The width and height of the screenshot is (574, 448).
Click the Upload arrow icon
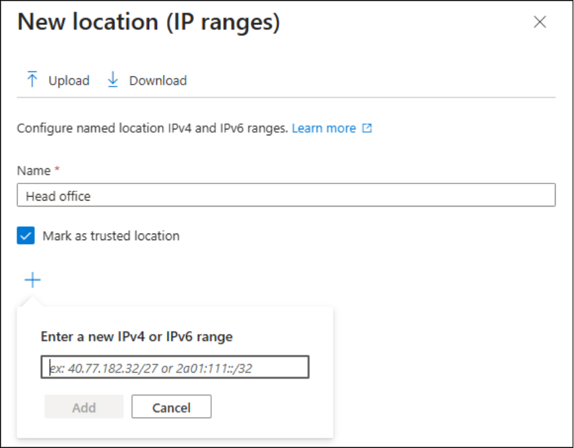tap(32, 80)
